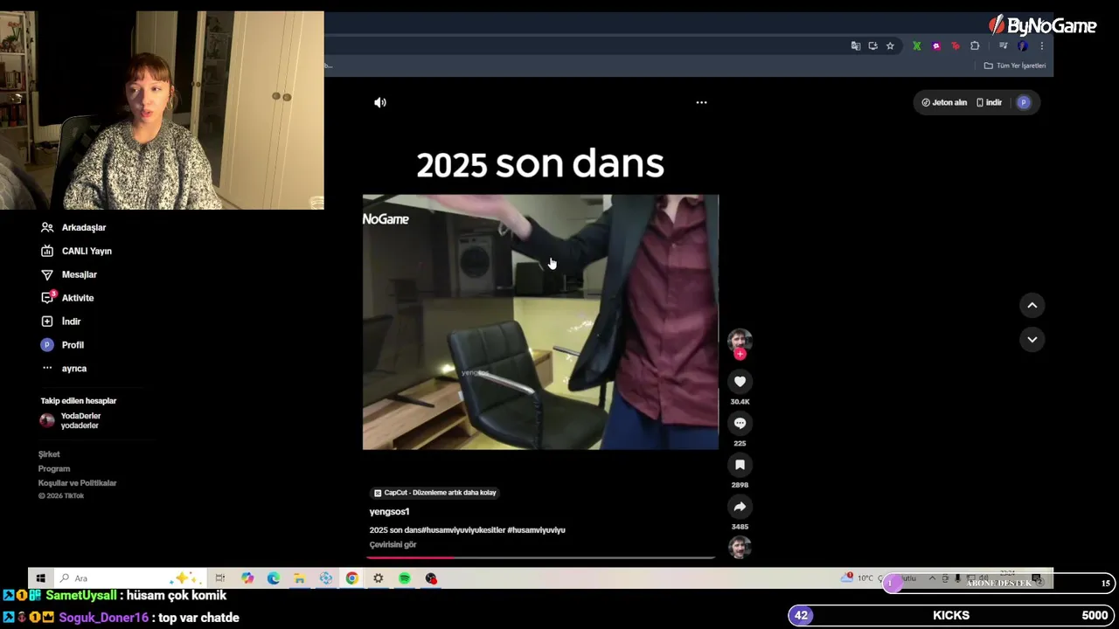Open the Extensions puzzle-piece menu
1119x629 pixels.
[x=975, y=46]
